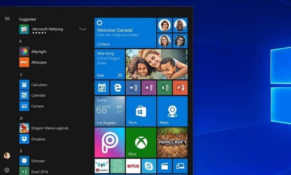The width and height of the screenshot is (291, 175).
Task: Open the education cartoon tile beside the green S
Action: point(102,166)
